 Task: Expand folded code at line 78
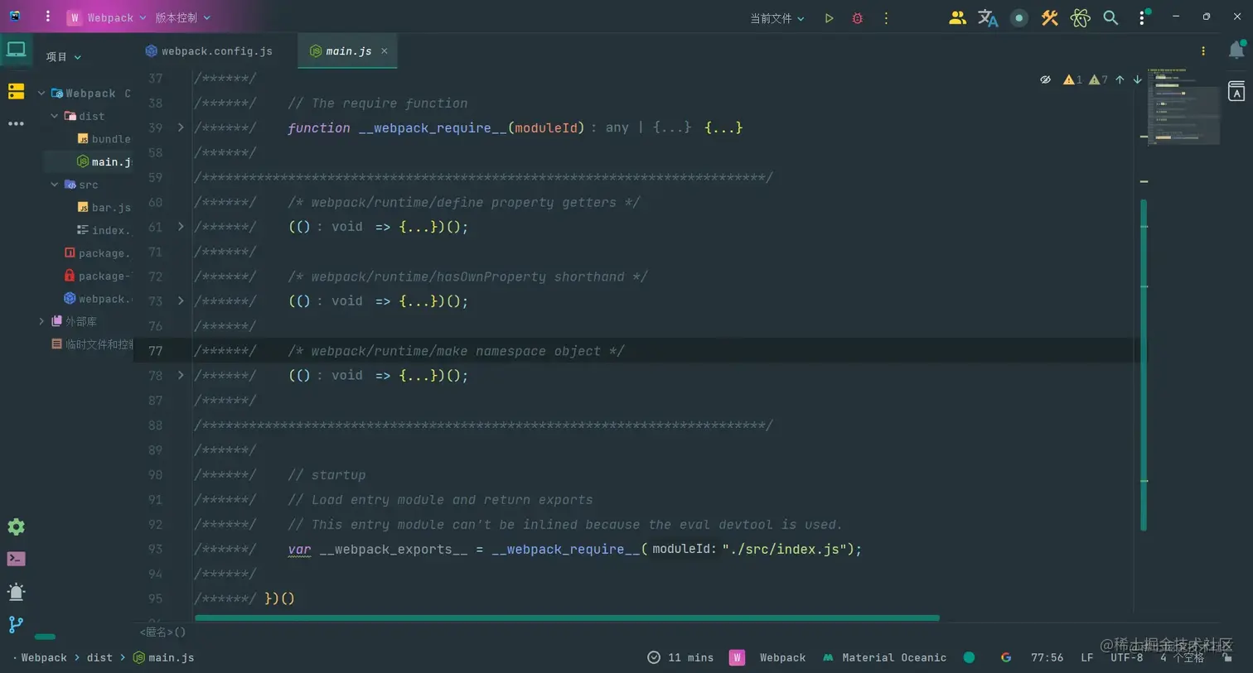pyautogui.click(x=181, y=375)
